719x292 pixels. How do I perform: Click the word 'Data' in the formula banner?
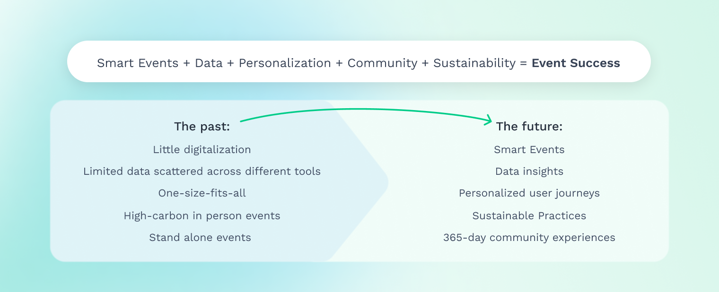[209, 63]
